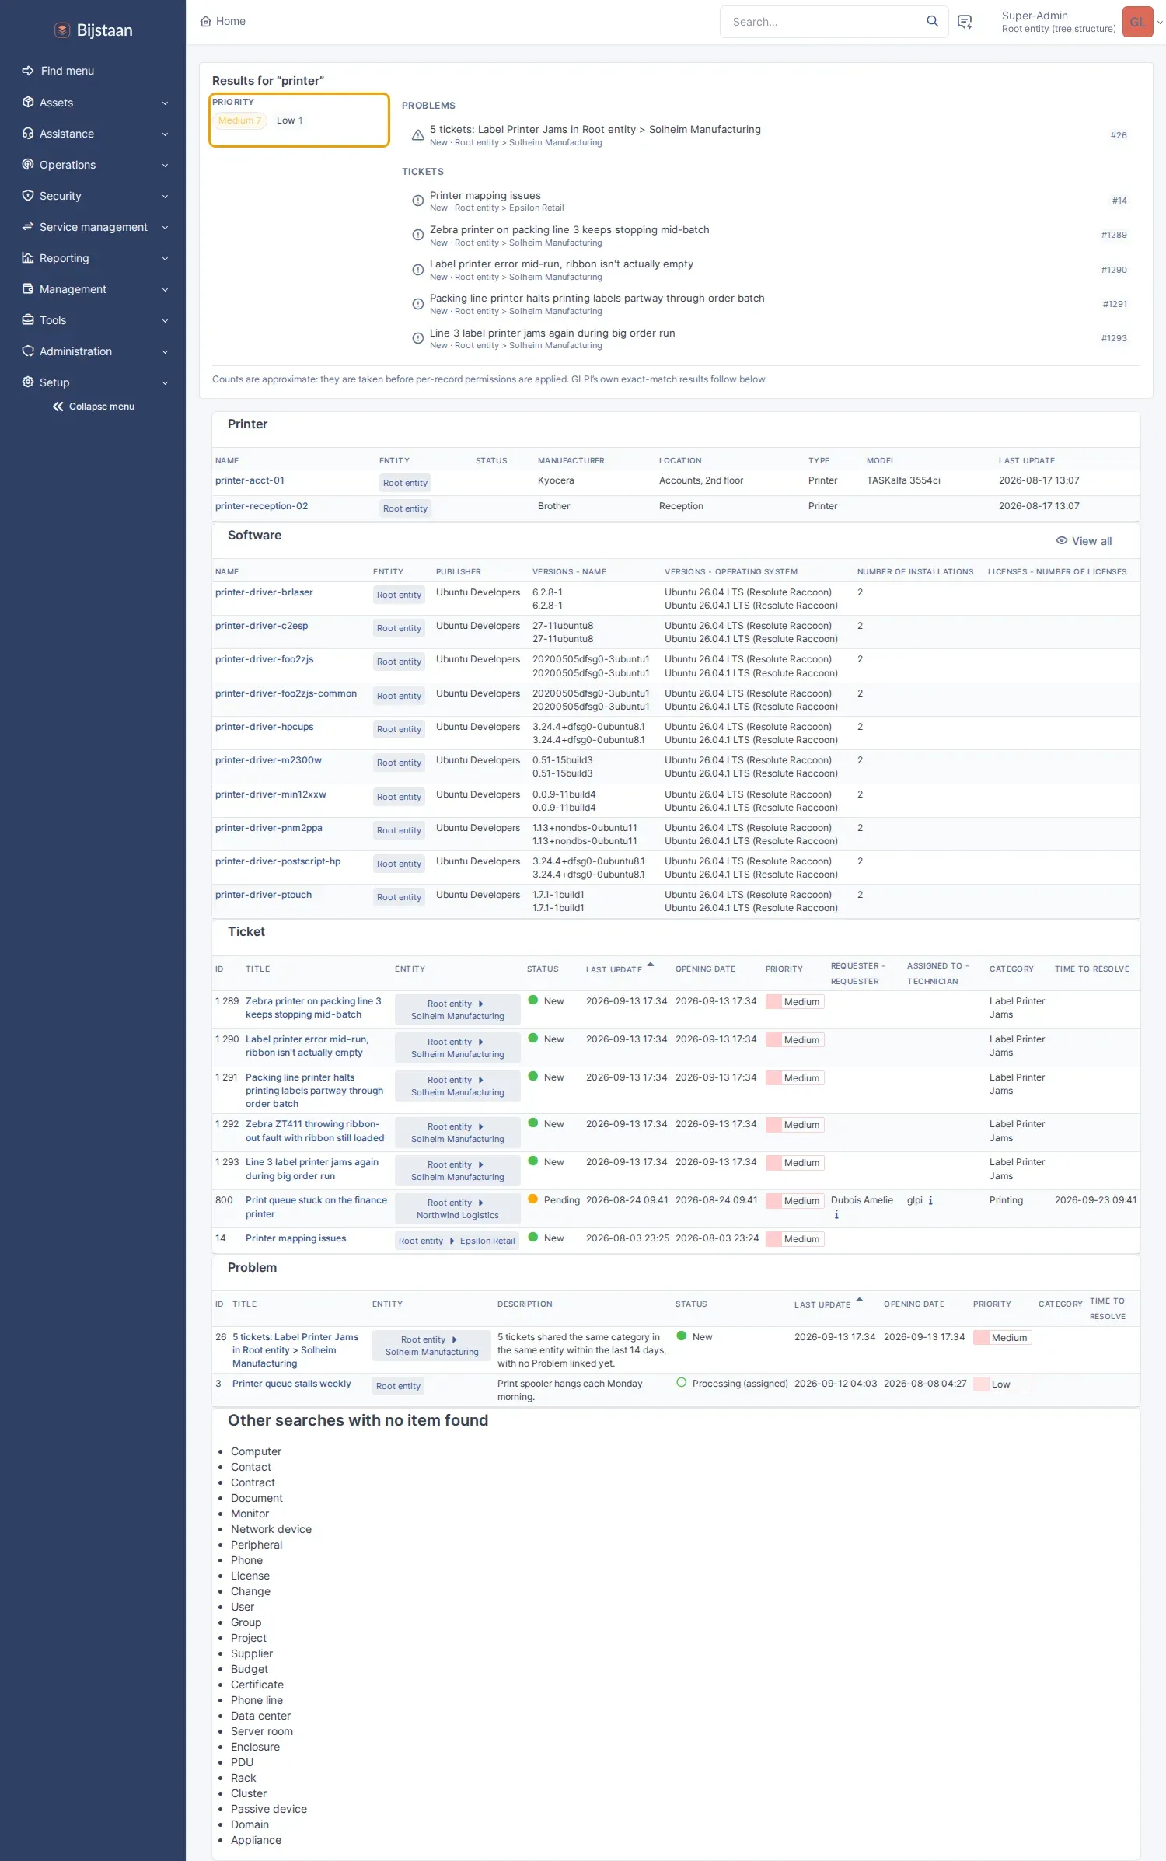Open ticket Print queue stuck on the finance printer
Image resolution: width=1166 pixels, height=1861 pixels.
[316, 1207]
